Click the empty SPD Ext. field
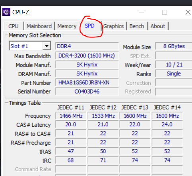The height and width of the screenshot is (176, 192). pos(174,56)
